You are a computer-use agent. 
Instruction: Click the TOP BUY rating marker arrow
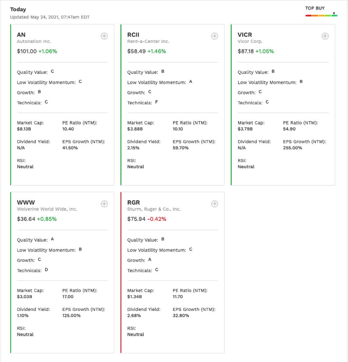point(334,13)
